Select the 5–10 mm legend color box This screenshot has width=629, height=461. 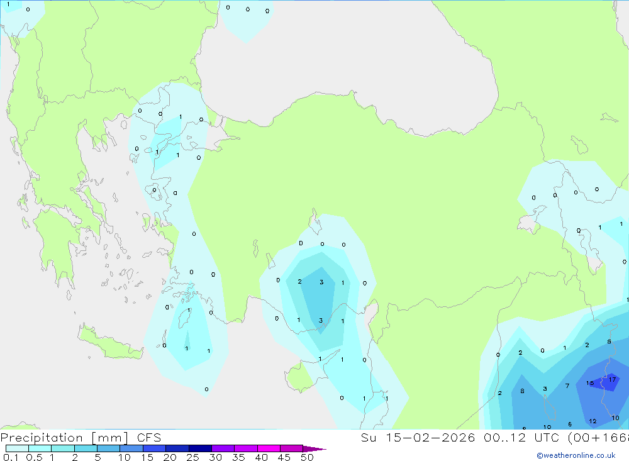coord(109,448)
